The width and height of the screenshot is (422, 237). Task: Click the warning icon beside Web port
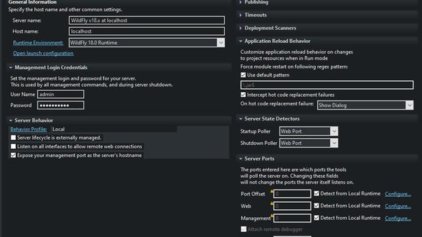pos(272,203)
